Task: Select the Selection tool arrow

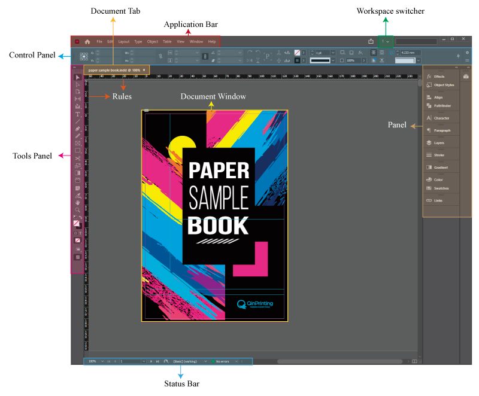Action: pyautogui.click(x=78, y=77)
